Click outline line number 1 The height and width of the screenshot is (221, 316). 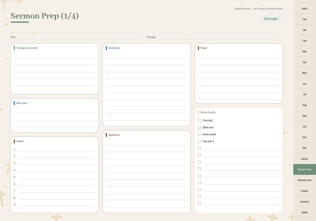57,150
